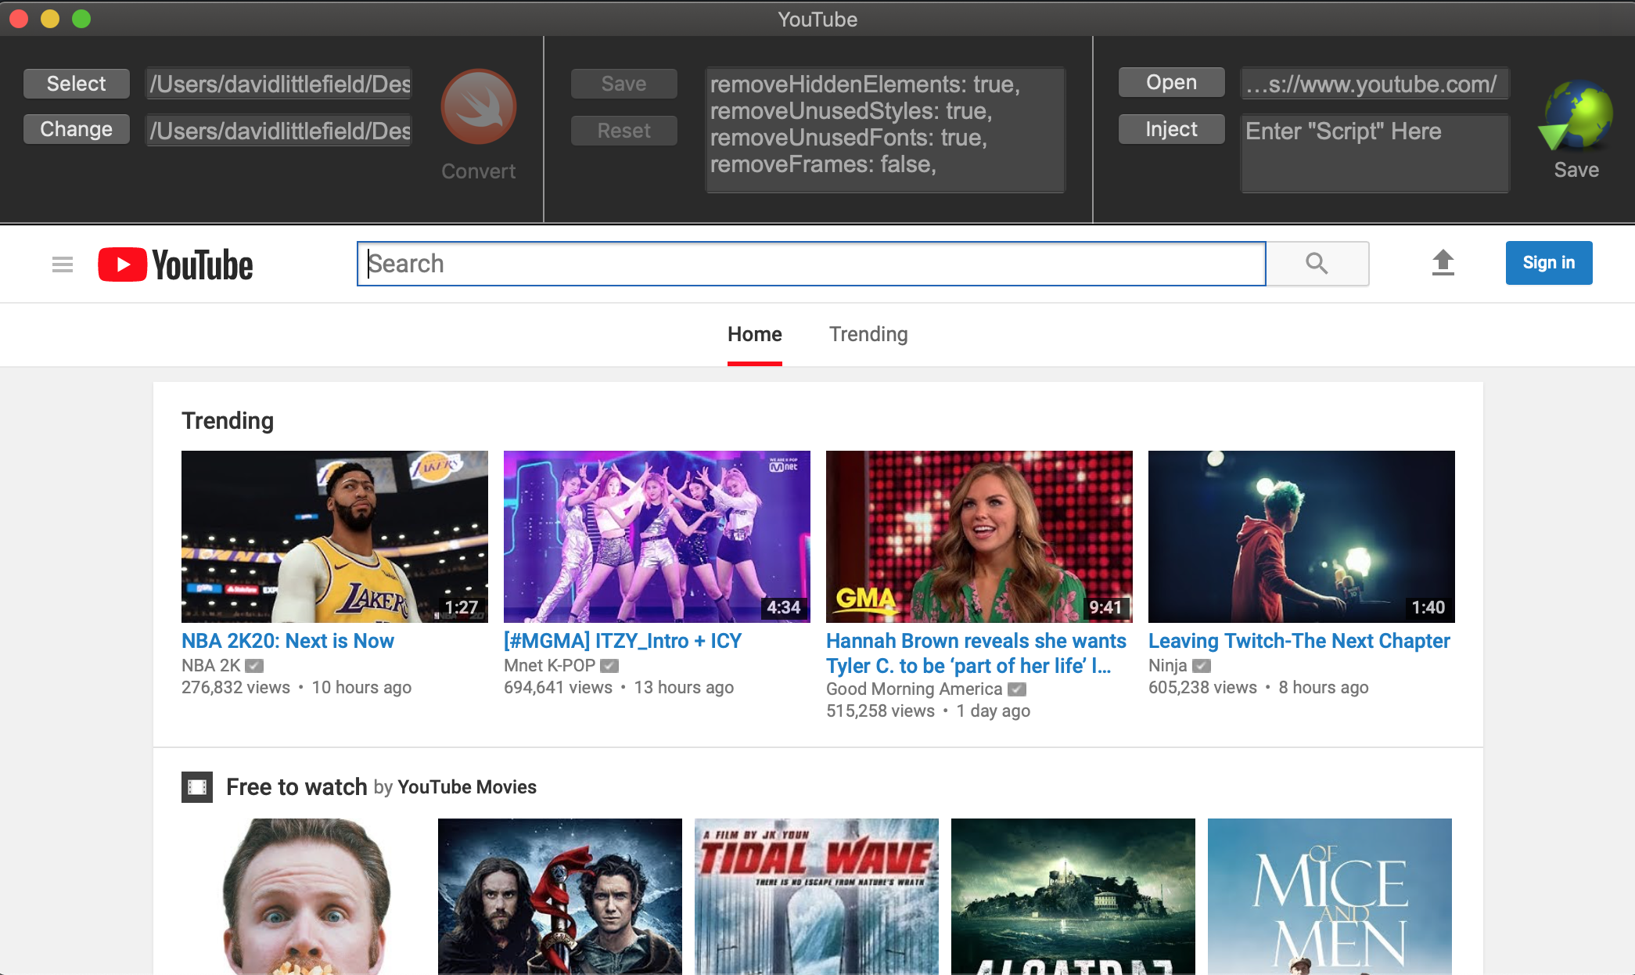
Task: Click the URL field with youtube.com
Action: 1375,84
